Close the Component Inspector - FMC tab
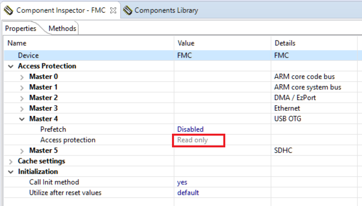The width and height of the screenshot is (362, 206). point(113,11)
